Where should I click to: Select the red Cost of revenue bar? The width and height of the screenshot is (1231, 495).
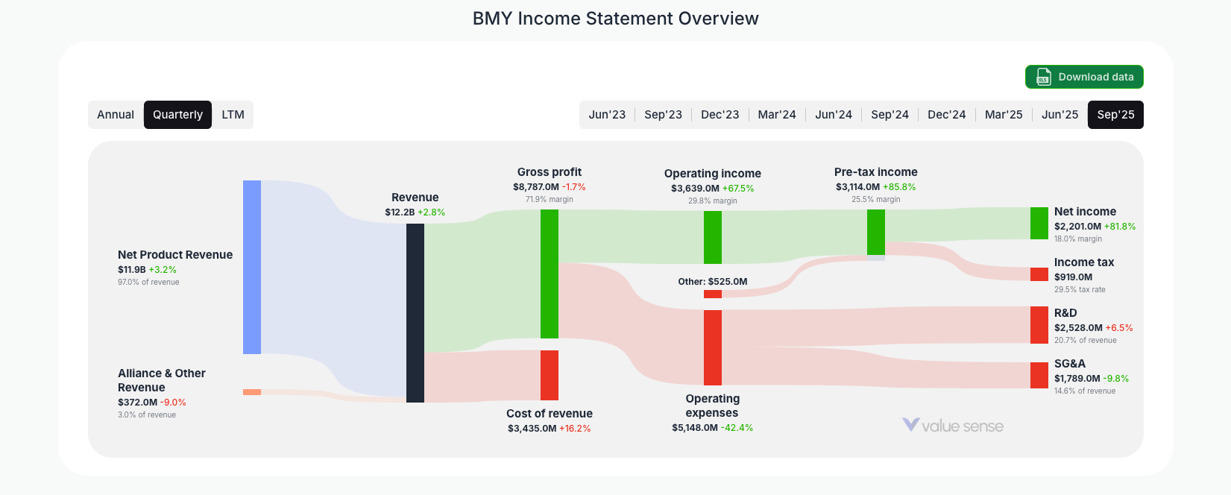pos(550,375)
